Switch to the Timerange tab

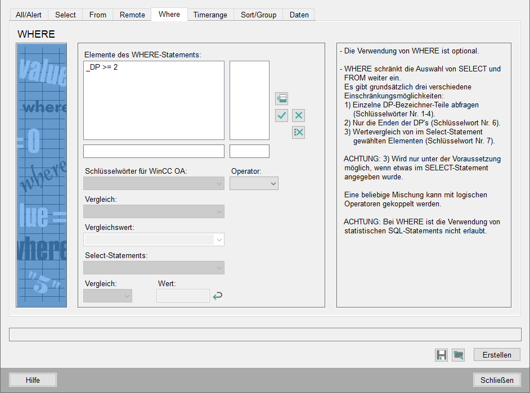coord(210,15)
